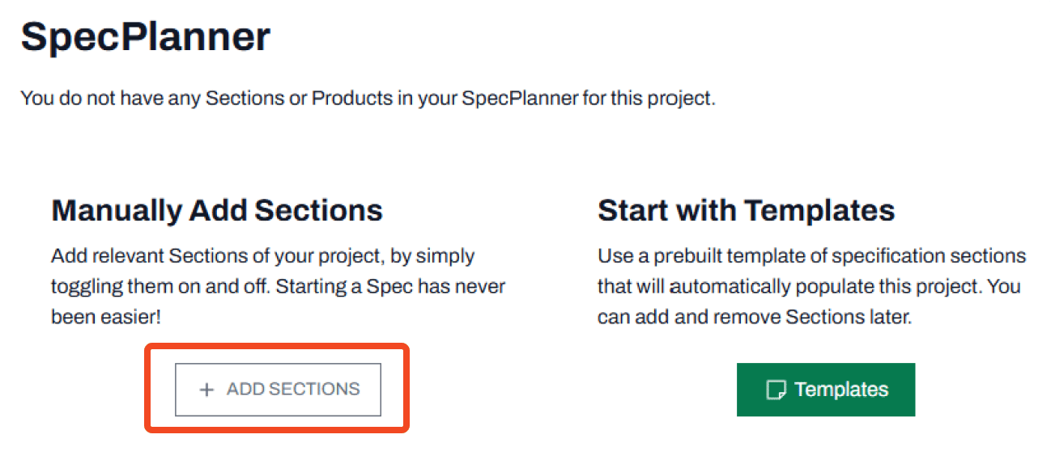The image size is (1051, 464).
Task: Select the green Templates button
Action: [826, 390]
